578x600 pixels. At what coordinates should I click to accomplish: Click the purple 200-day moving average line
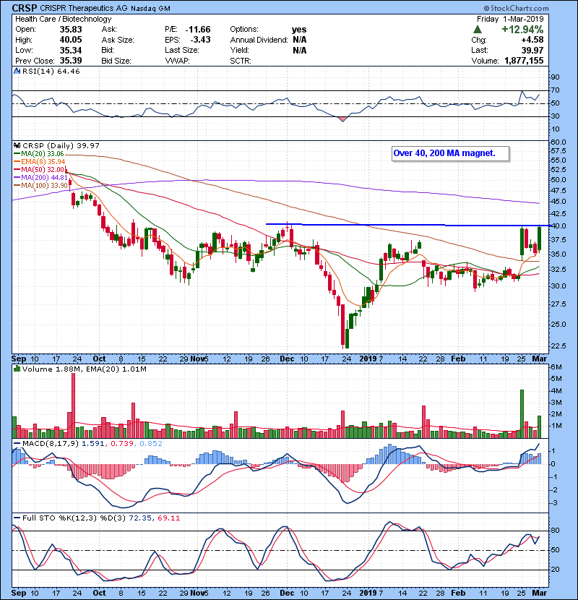(x=275, y=181)
